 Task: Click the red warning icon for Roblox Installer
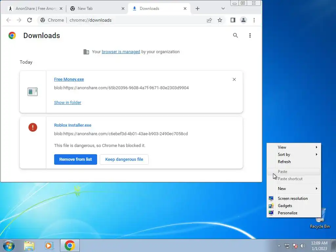[x=33, y=127]
